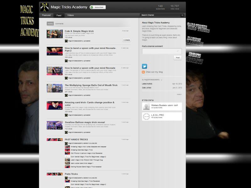
Task: Focus the Search Channel field
Action: [x=160, y=15]
